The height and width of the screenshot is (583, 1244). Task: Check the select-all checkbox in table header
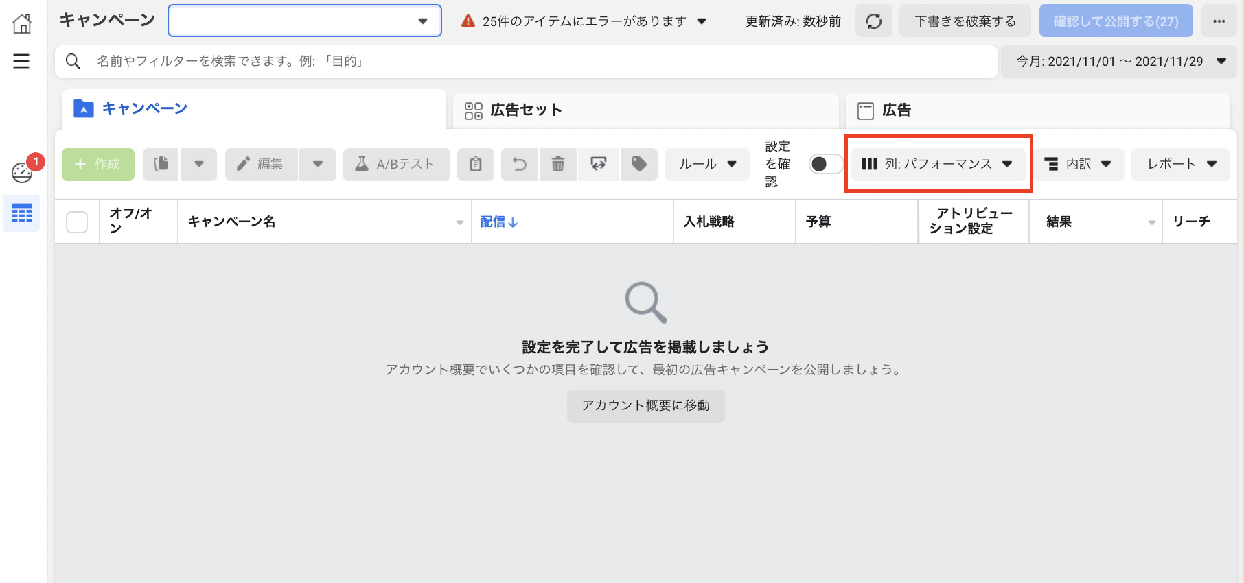77,222
